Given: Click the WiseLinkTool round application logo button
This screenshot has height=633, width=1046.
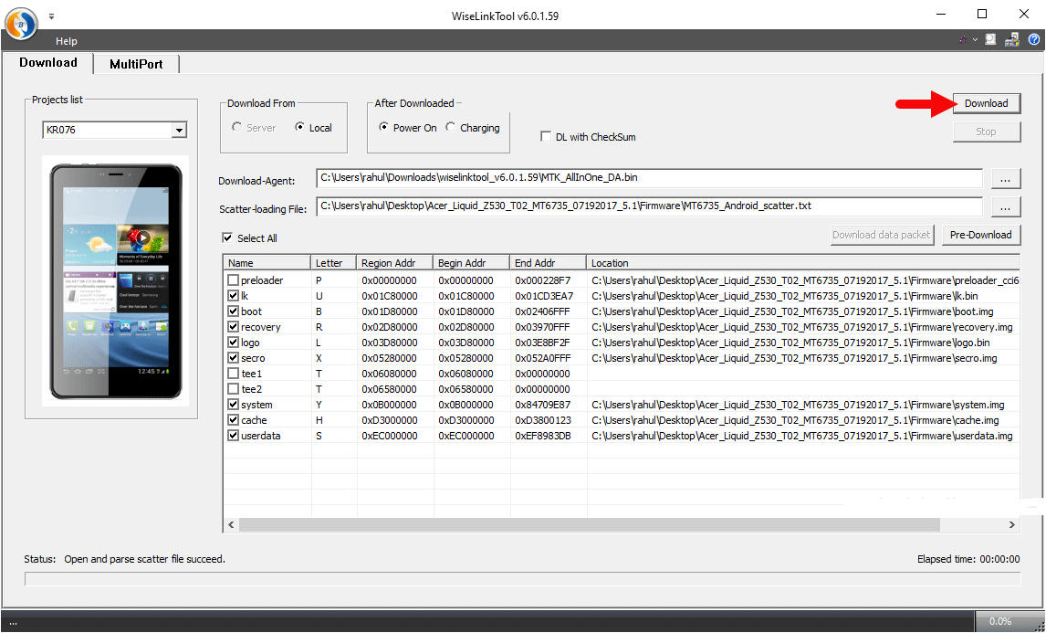Looking at the screenshot, I should pos(21,23).
